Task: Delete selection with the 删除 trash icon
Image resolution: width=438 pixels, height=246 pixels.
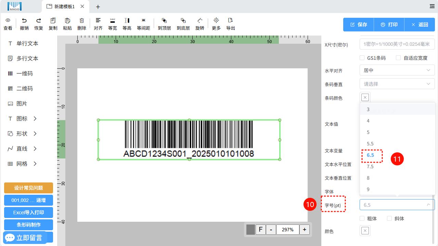Action: click(82, 20)
